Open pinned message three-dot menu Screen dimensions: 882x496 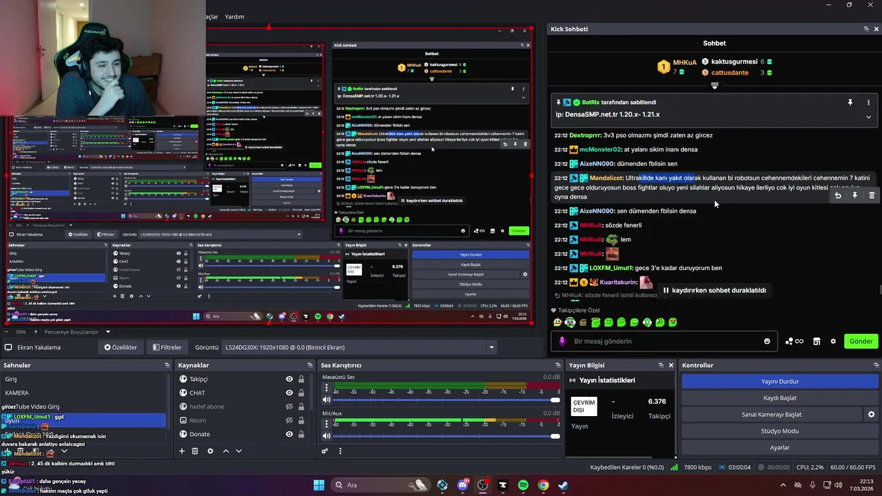868,102
